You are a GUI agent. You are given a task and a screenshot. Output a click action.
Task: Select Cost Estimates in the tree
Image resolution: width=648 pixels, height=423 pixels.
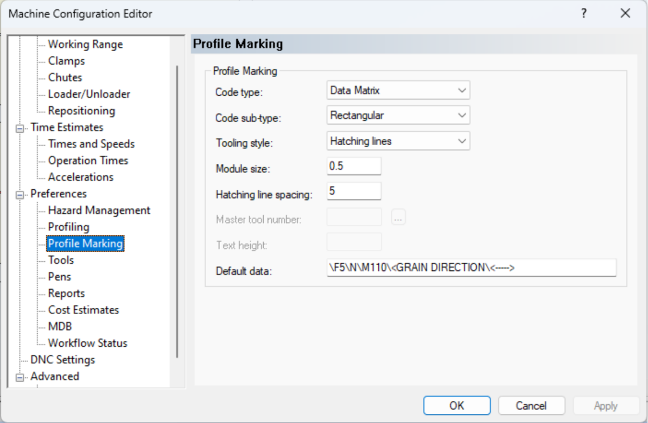pos(83,310)
